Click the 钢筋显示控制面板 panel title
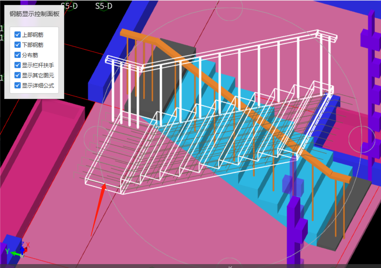This screenshot has height=268, width=381. coord(34,14)
